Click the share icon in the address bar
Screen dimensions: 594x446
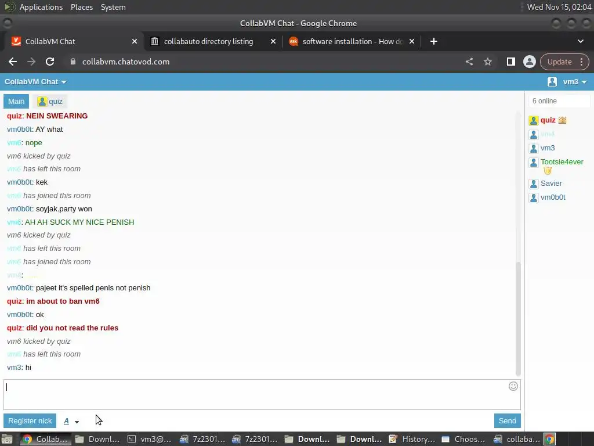click(x=469, y=62)
